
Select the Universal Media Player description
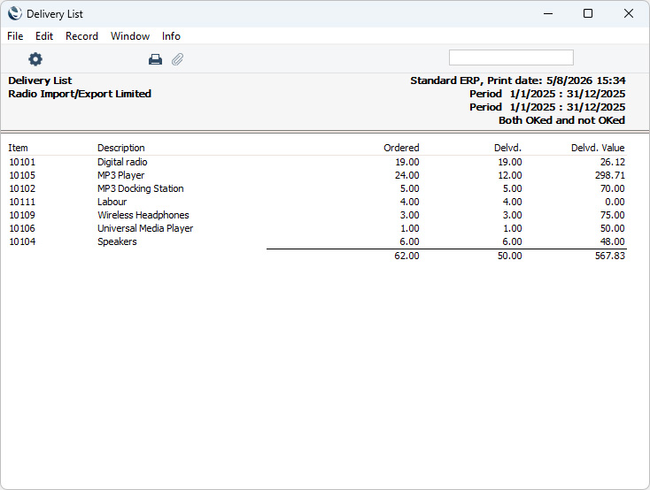click(x=145, y=228)
